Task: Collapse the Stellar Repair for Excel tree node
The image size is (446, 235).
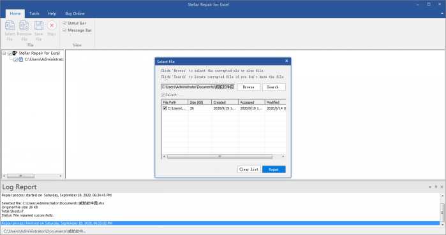Action: click(x=4, y=53)
